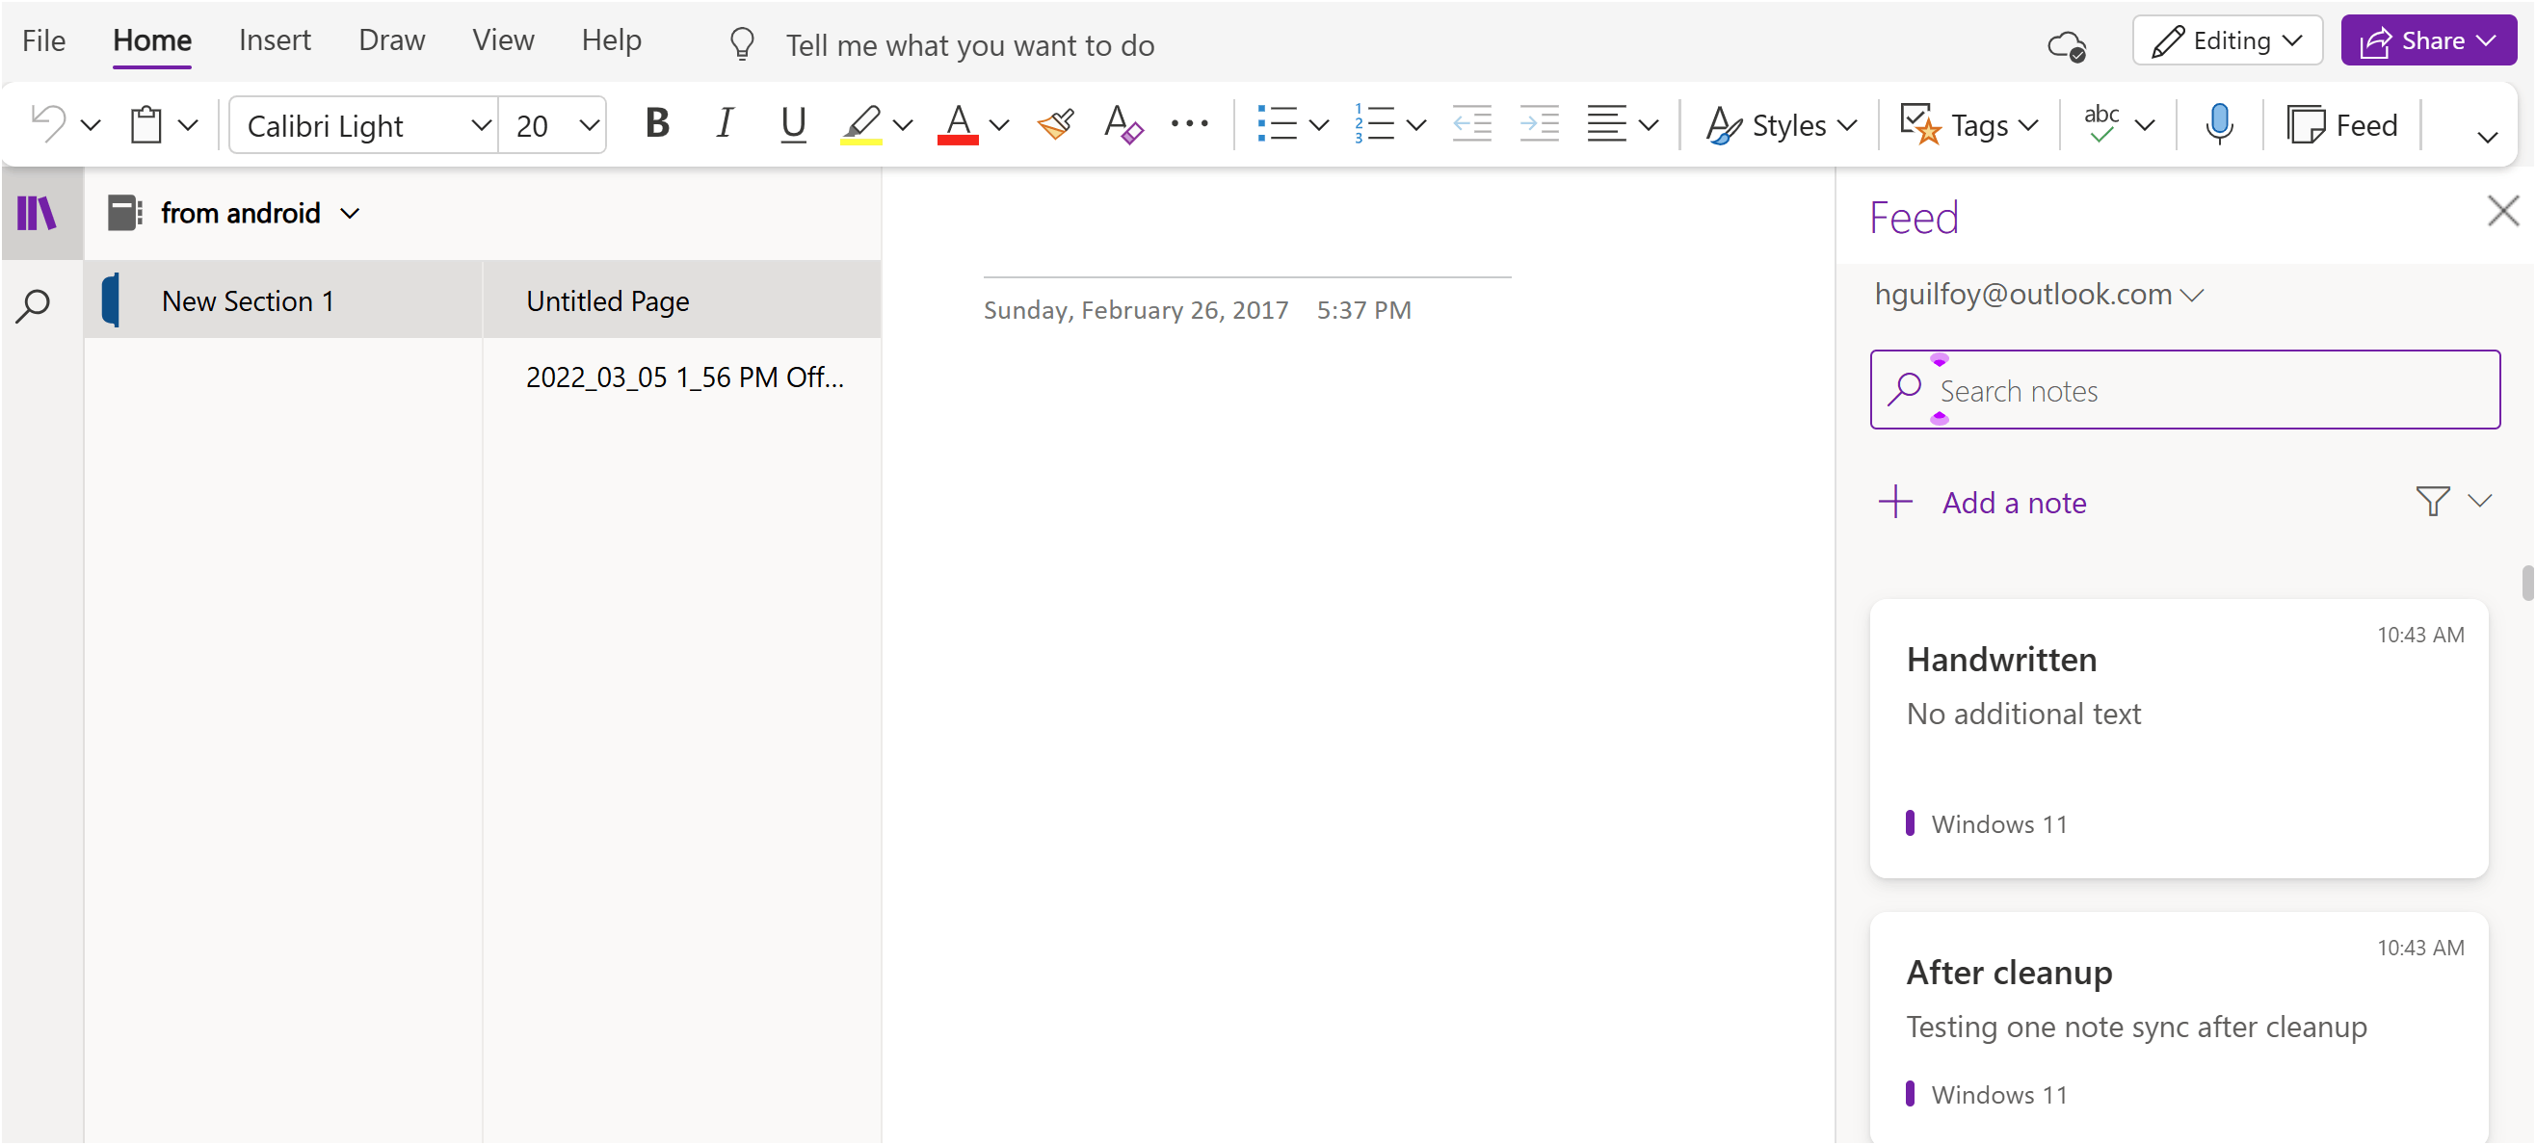Screen dimensions: 2536x1145
Task: Open the Insert tab
Action: click(274, 40)
